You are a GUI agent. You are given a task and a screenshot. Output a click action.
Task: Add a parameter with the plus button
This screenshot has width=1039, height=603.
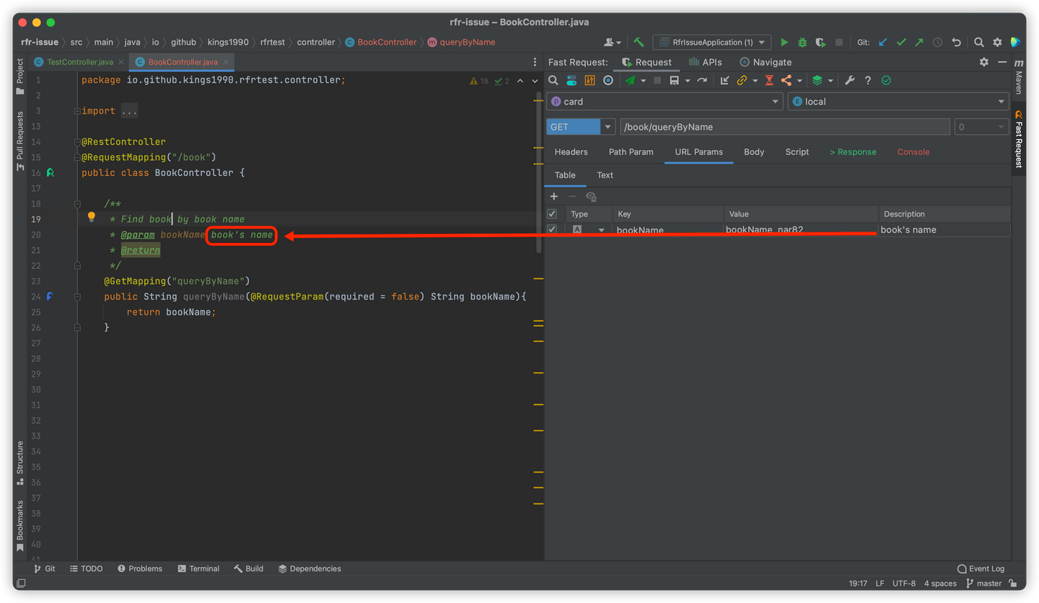click(x=553, y=195)
